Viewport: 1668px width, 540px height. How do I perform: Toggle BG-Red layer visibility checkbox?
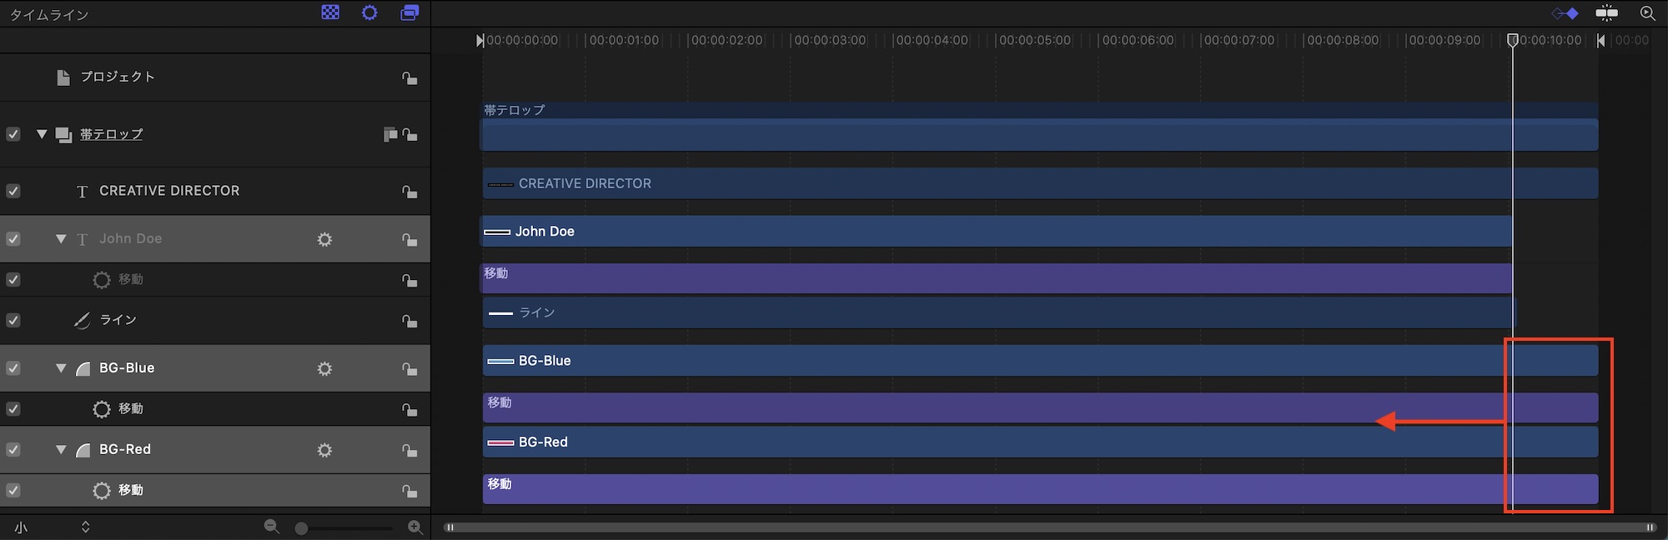(x=13, y=449)
